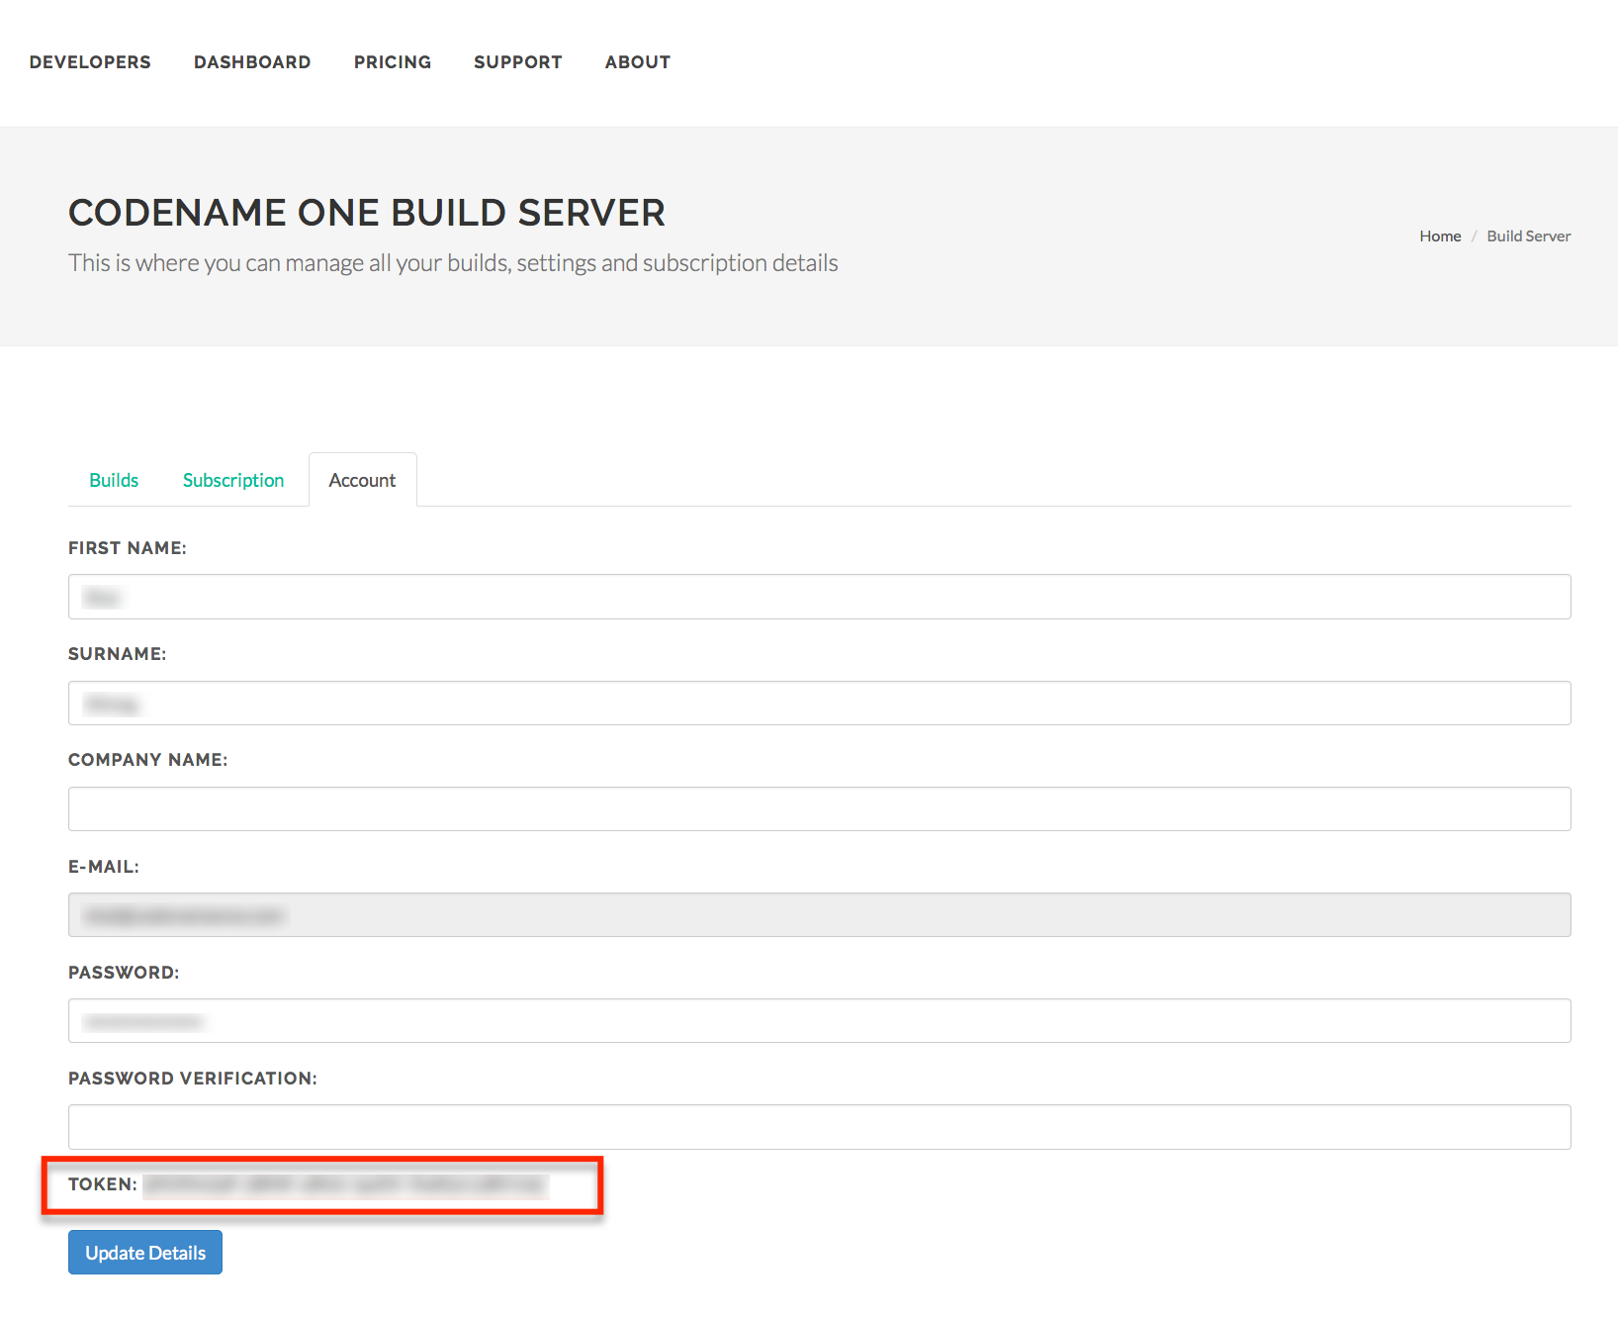Go to the Support section
This screenshot has height=1318, width=1618.
[x=517, y=61]
